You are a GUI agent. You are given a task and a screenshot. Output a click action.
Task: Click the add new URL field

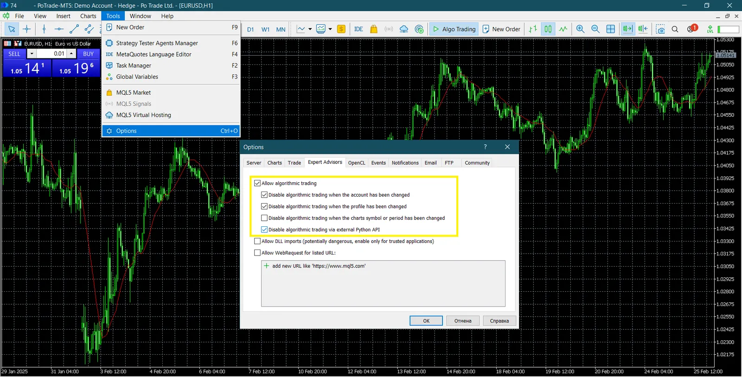(319, 266)
